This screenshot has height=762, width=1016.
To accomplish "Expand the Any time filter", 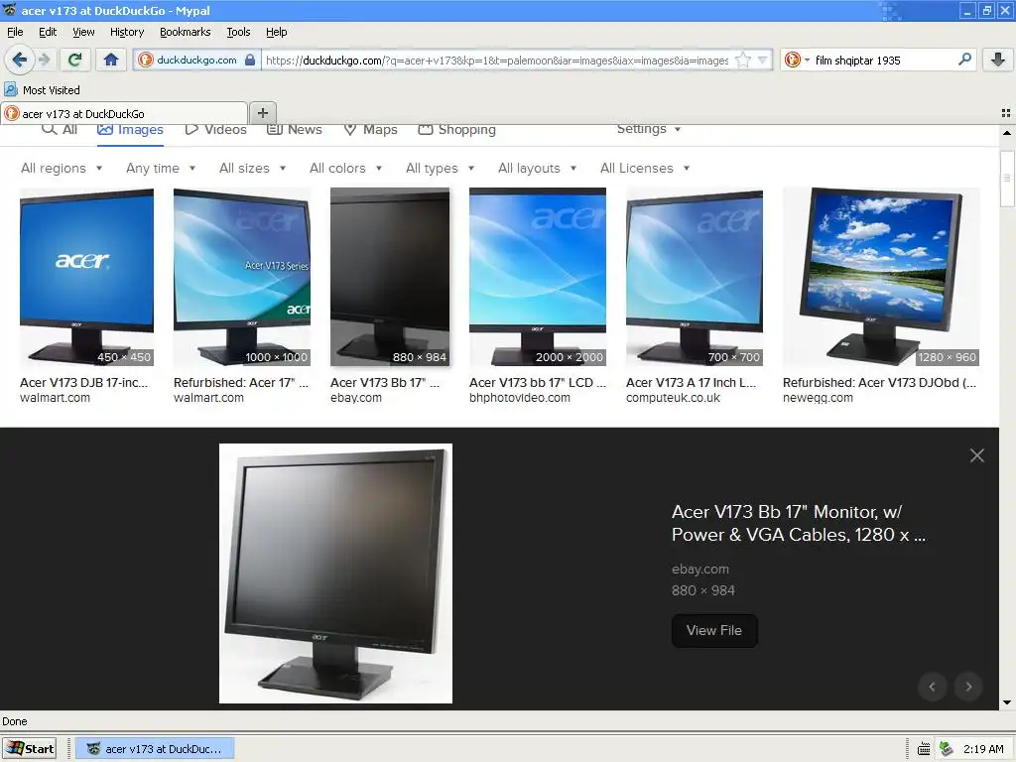I will click(x=161, y=168).
